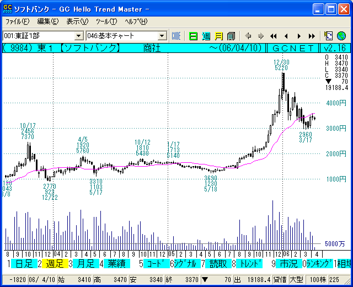Viewport: 353px width, 287px height.
Task: Switch to monthly chart (月) icon
Action: click(218, 36)
